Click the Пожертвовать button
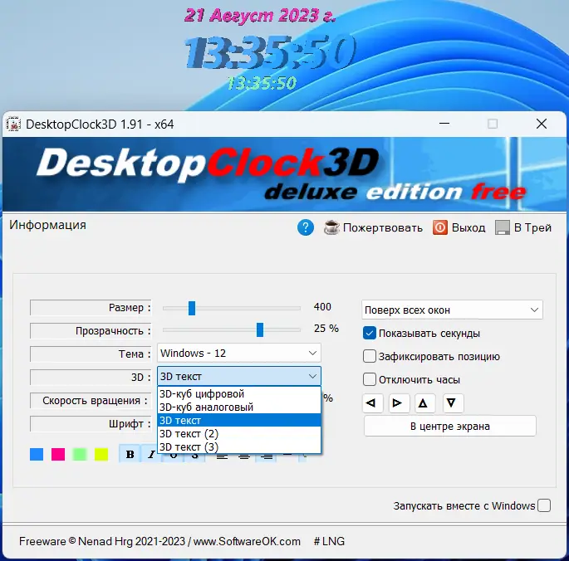This screenshot has width=569, height=561. point(382,227)
